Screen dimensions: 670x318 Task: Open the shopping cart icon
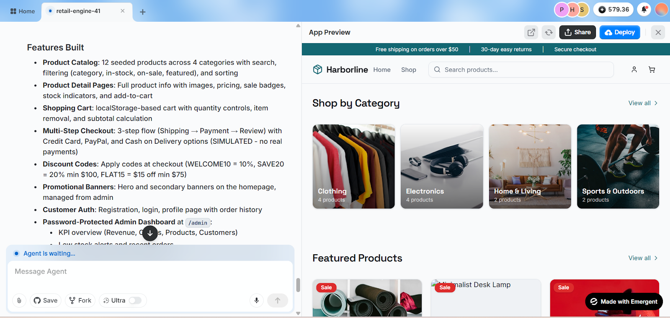tap(652, 70)
